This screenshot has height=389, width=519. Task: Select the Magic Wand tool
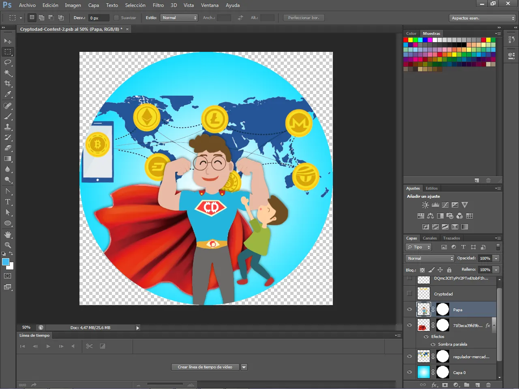point(8,73)
